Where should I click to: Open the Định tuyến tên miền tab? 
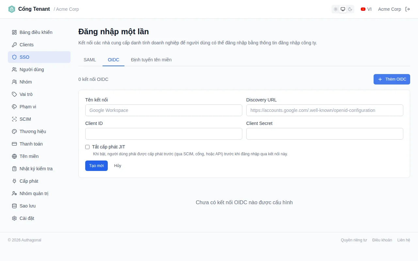[151, 60]
